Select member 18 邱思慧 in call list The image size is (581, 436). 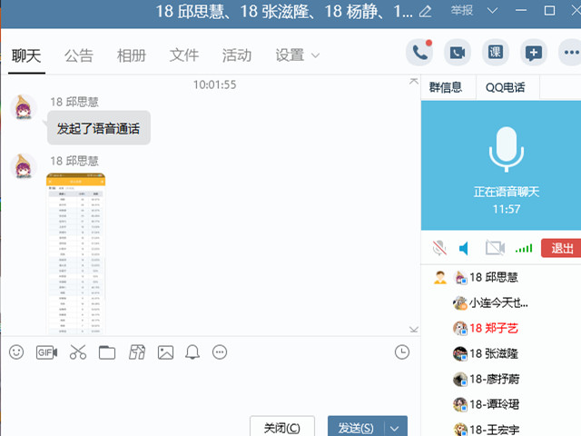tap(494, 277)
